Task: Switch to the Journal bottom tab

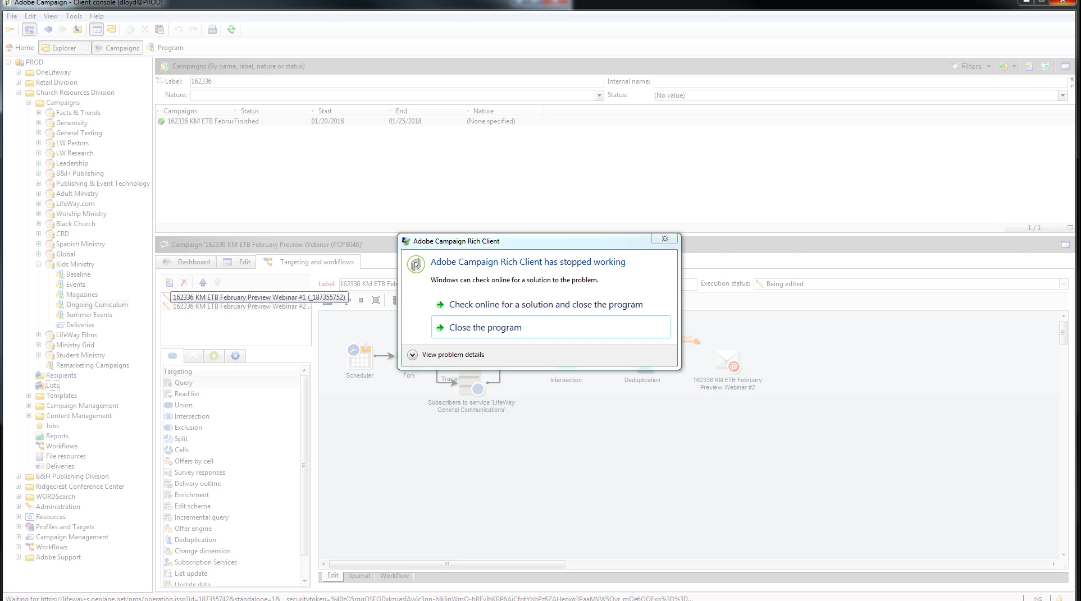Action: (359, 576)
